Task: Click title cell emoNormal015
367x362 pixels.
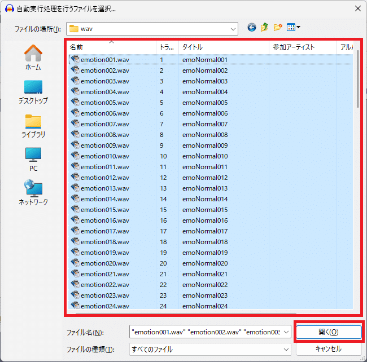Action: [205, 210]
